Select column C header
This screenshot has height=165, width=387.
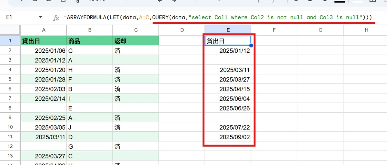point(136,30)
